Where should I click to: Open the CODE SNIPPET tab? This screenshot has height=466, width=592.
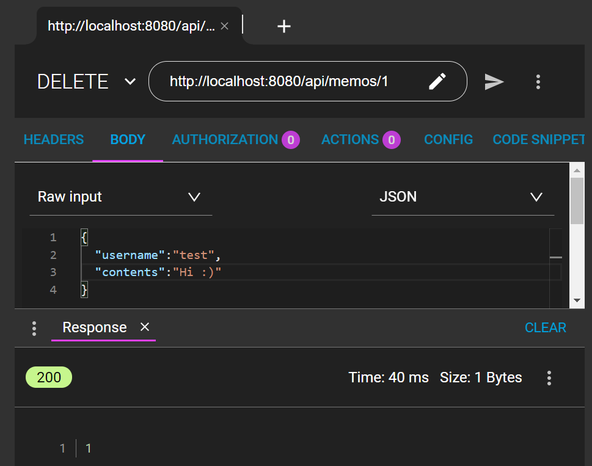point(538,140)
